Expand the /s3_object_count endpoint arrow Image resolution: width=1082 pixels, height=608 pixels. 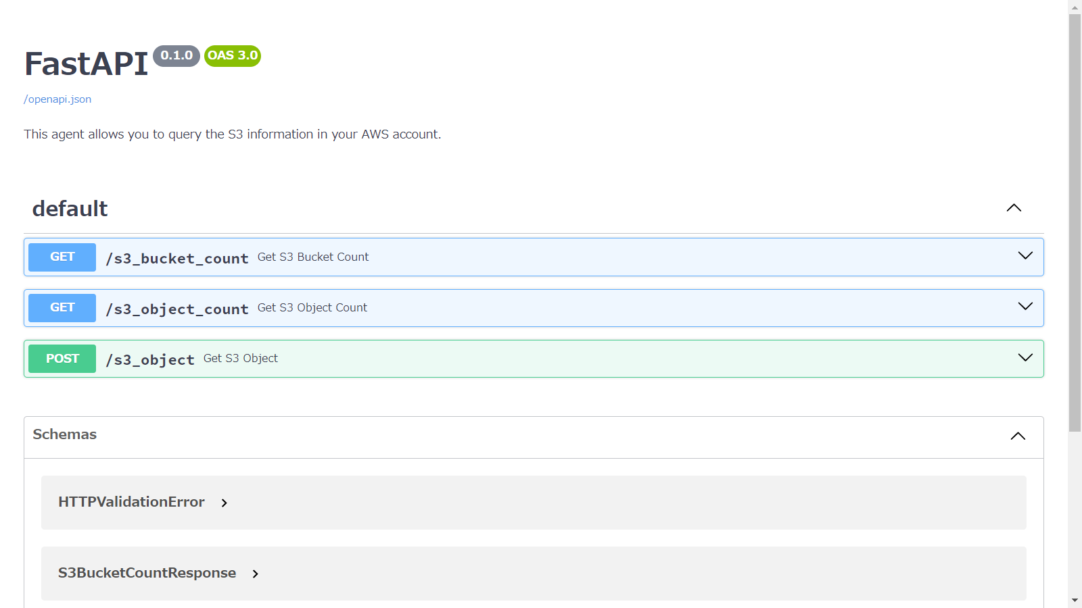click(x=1025, y=307)
